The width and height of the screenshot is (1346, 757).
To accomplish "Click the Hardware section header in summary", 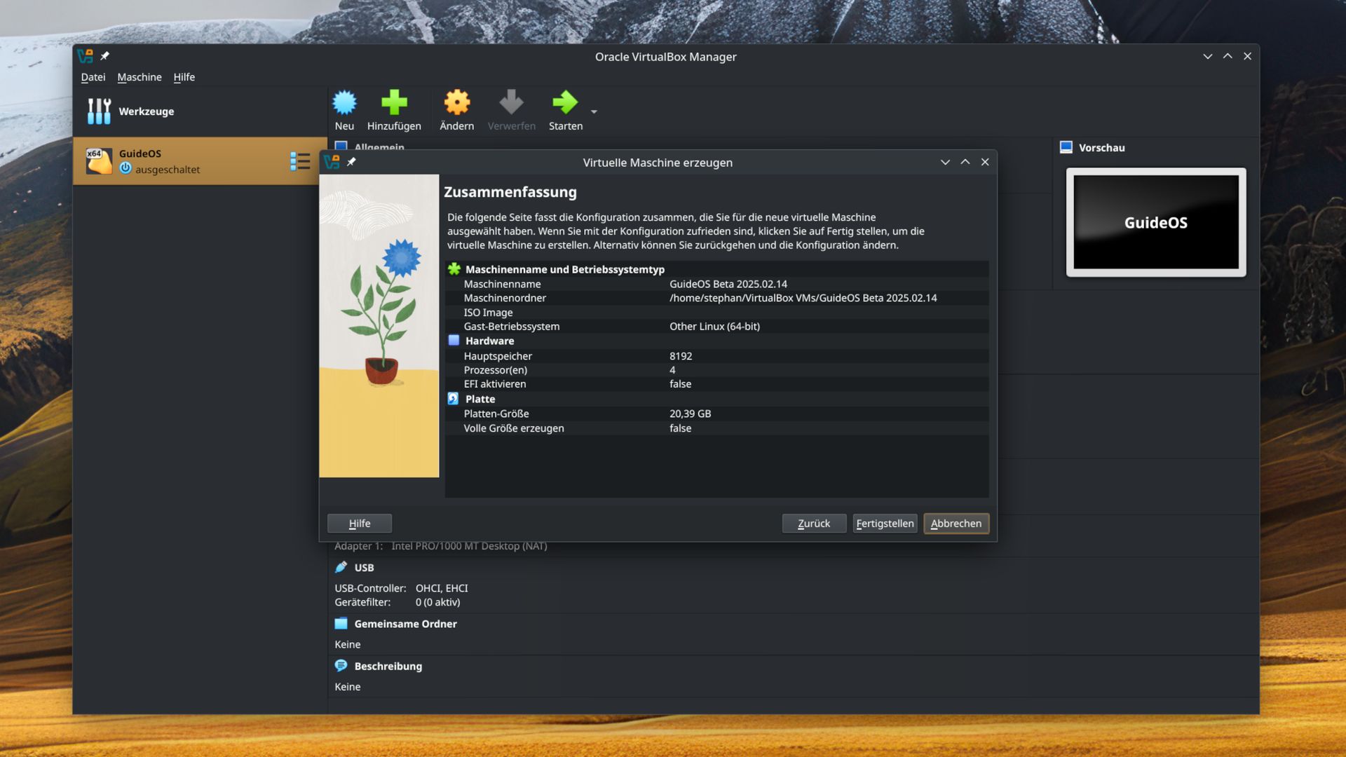I will (x=489, y=341).
